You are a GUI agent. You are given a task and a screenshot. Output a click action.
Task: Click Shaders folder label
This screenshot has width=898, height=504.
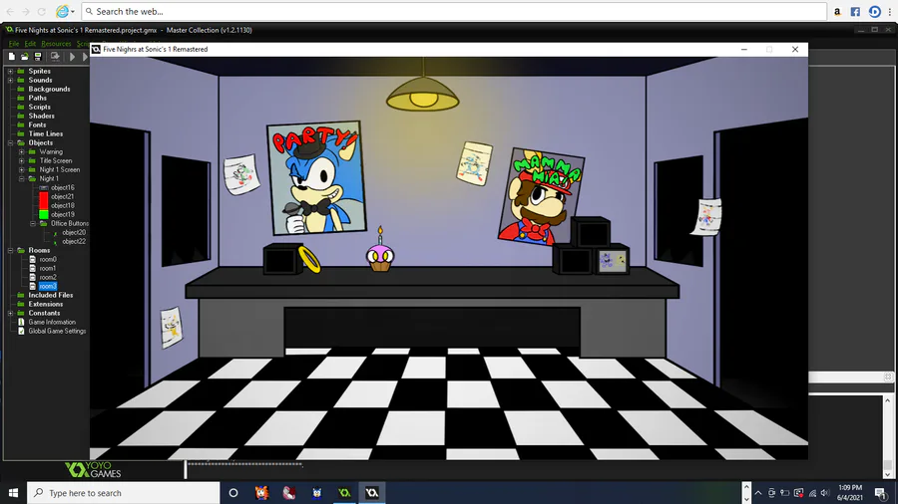pyautogui.click(x=41, y=116)
